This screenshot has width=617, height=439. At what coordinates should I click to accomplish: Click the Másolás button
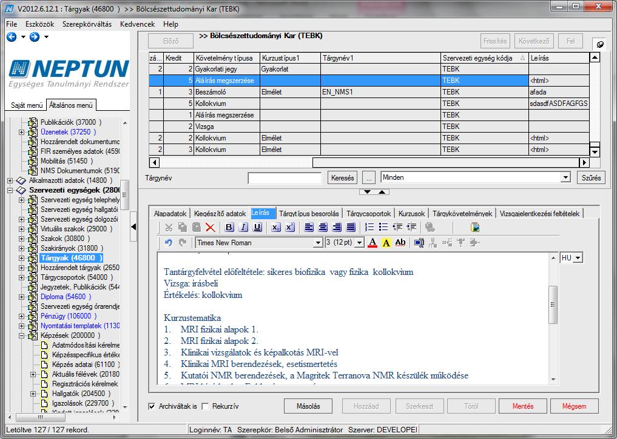tap(308, 406)
